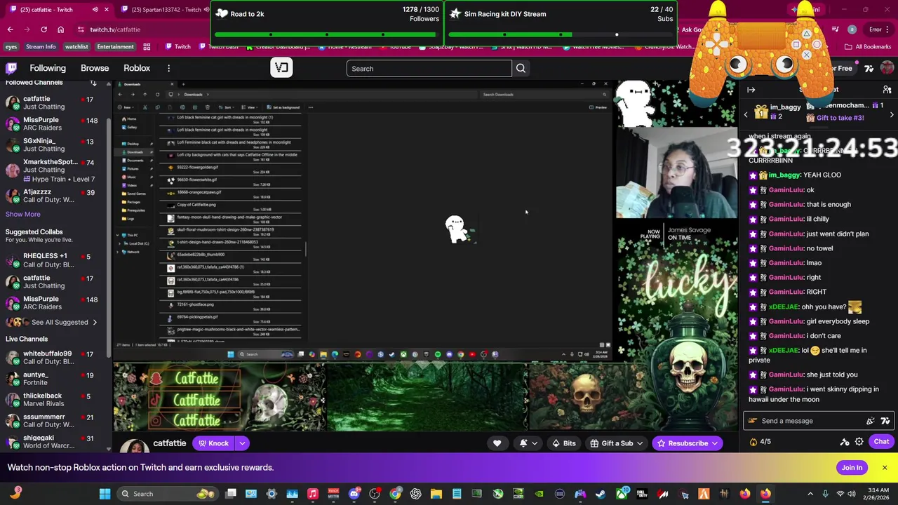Screen dimensions: 898x505
Task: Collapse the Followed Channels sidebar arrow
Action: (93, 83)
